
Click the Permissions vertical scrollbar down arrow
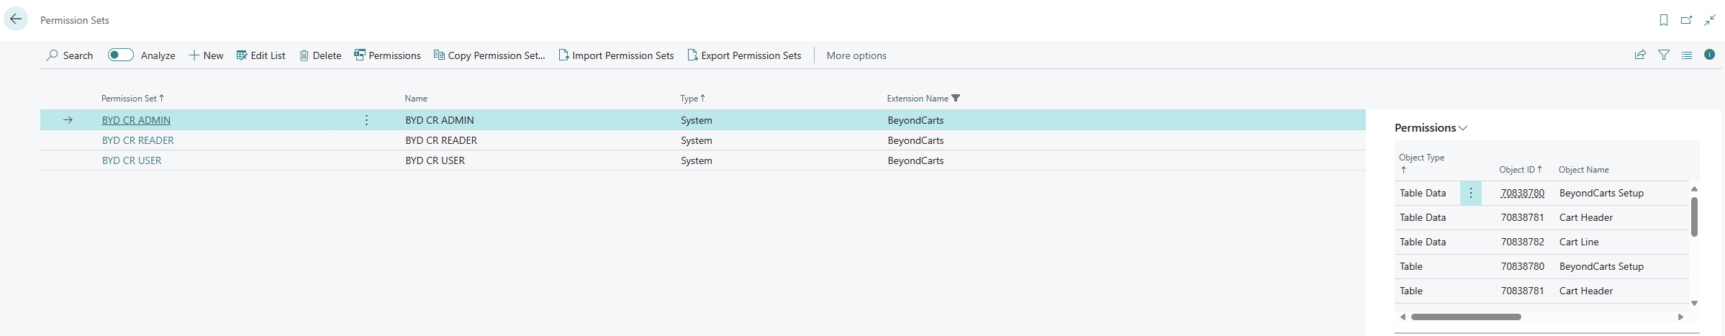[x=1694, y=304]
